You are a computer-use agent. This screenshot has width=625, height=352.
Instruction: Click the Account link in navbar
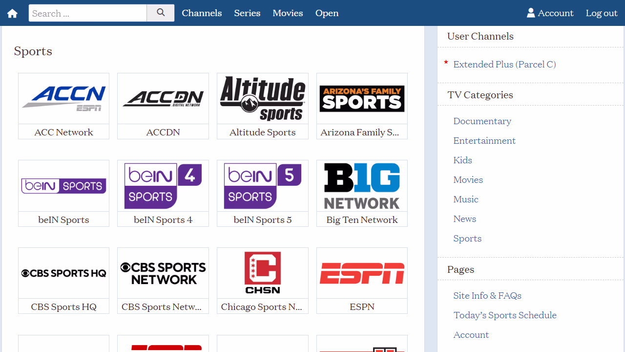(x=550, y=13)
